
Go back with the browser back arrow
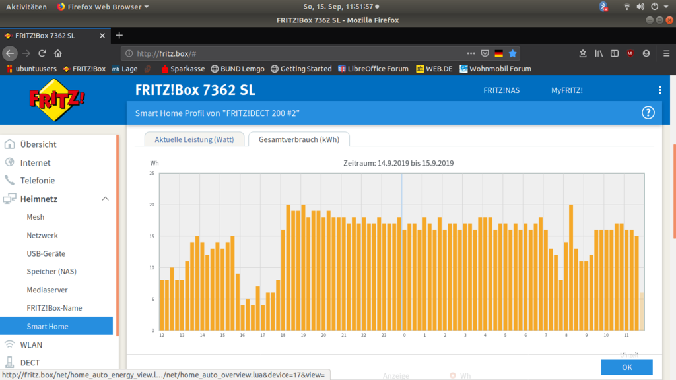(10, 53)
